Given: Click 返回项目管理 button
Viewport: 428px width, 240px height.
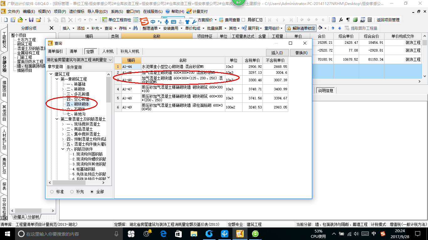Looking at the screenshot, I should (388, 20).
